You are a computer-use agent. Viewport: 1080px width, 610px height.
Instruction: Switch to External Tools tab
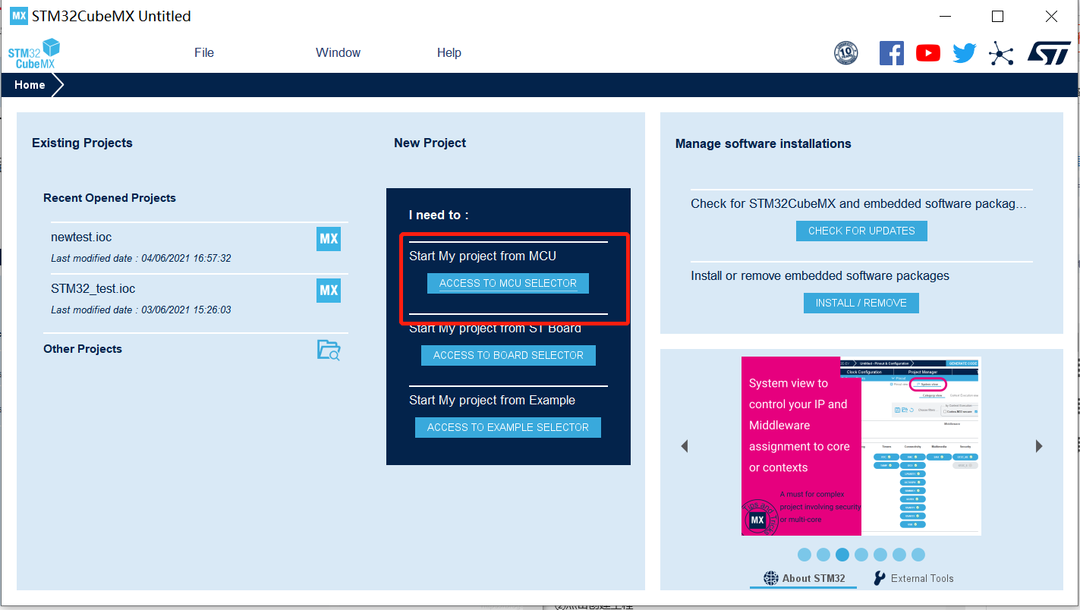click(914, 578)
